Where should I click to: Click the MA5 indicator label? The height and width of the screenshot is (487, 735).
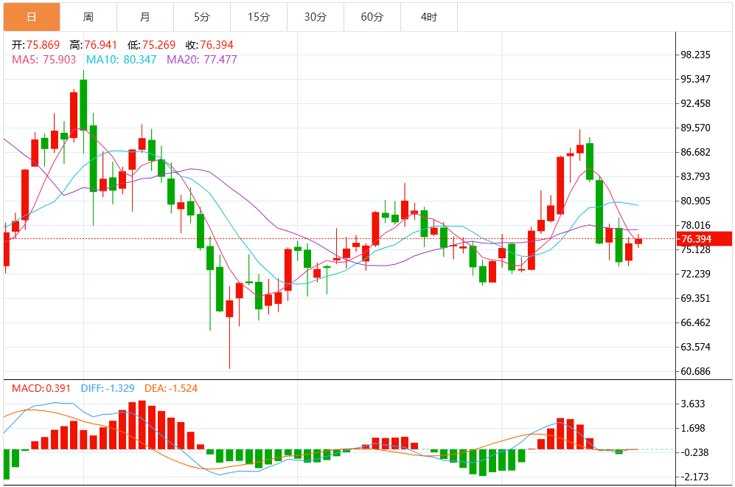point(44,60)
